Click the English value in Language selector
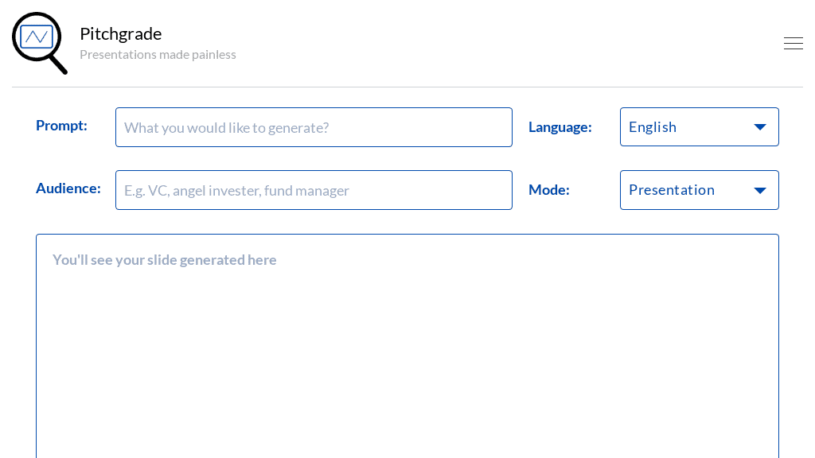815x458 pixels. pos(653,127)
